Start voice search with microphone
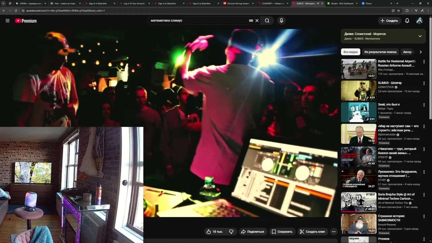432x243 pixels. click(x=281, y=21)
